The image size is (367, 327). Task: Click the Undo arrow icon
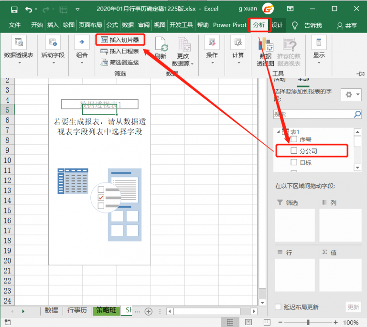(29, 9)
